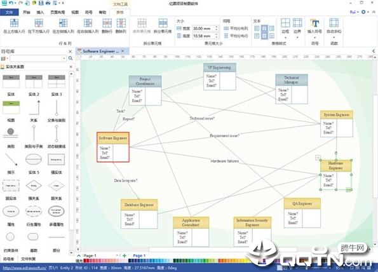Switch to the 插入 insert ribbon tab
Screen dimensions: 378x272
point(40,12)
